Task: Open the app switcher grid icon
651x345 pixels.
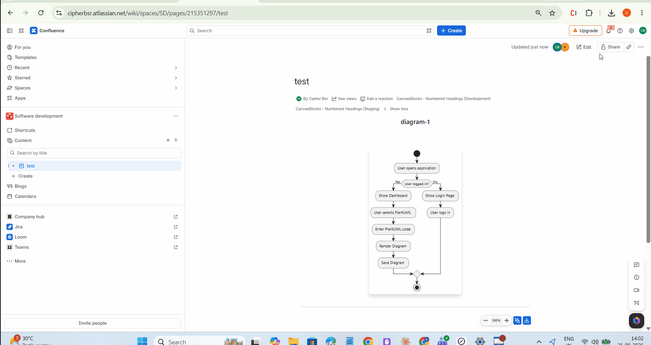Action: pos(21,31)
